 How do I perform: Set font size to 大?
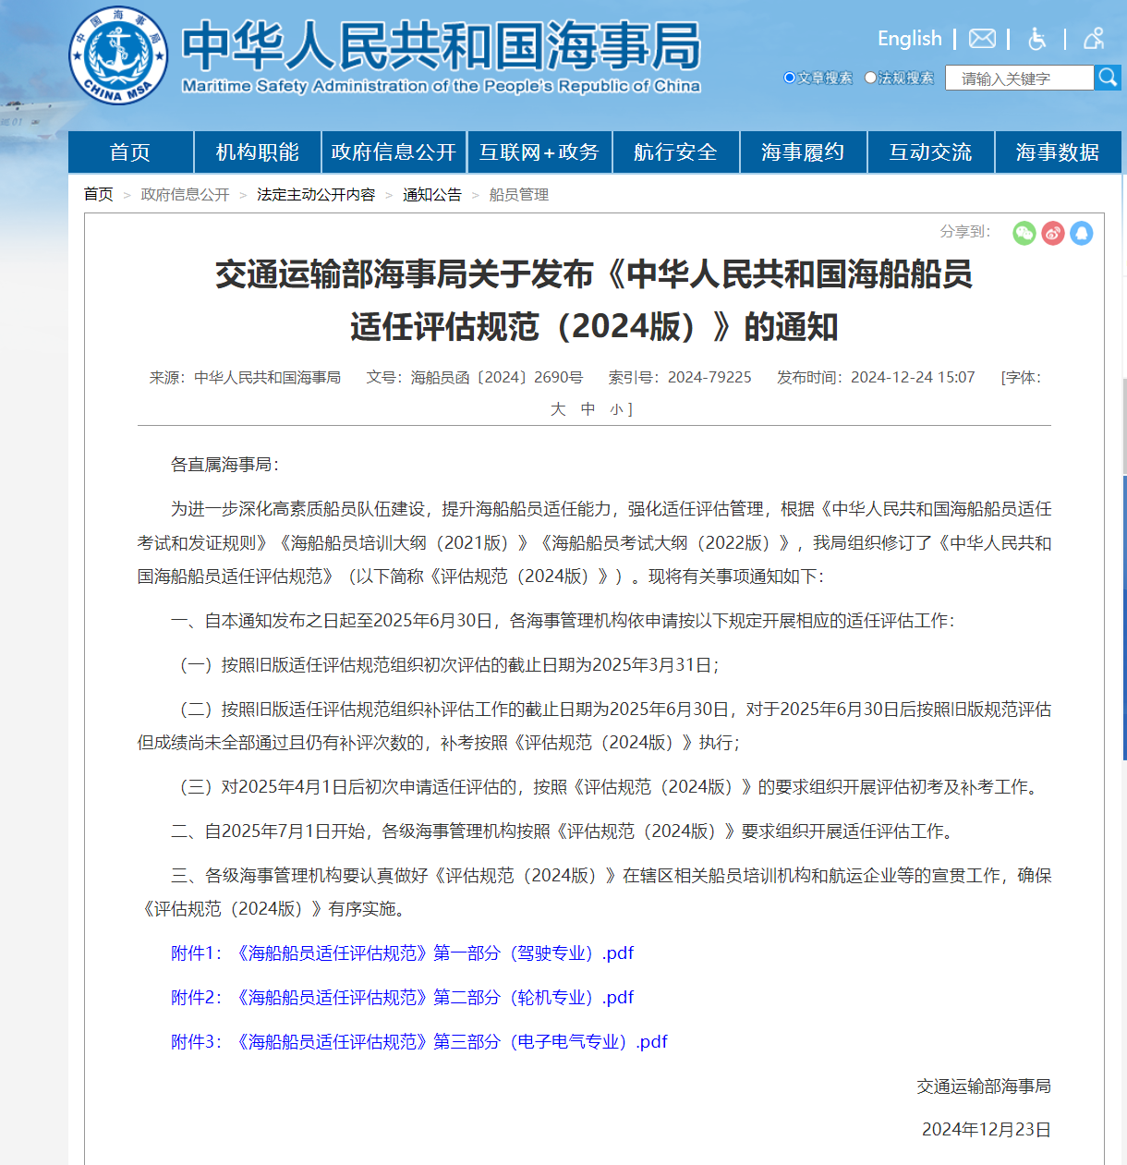[558, 408]
